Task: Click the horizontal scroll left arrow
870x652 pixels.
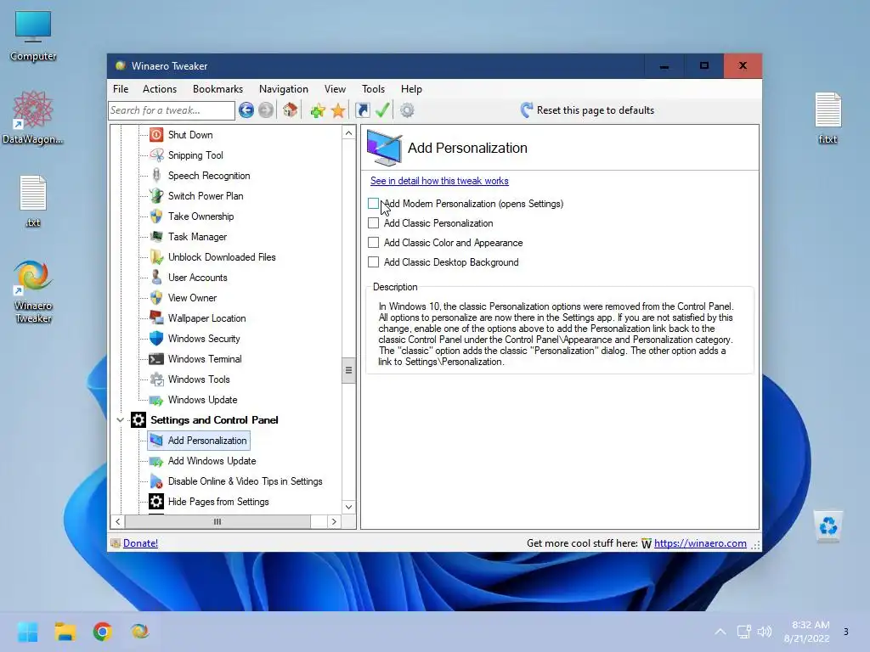Action: pos(117,522)
